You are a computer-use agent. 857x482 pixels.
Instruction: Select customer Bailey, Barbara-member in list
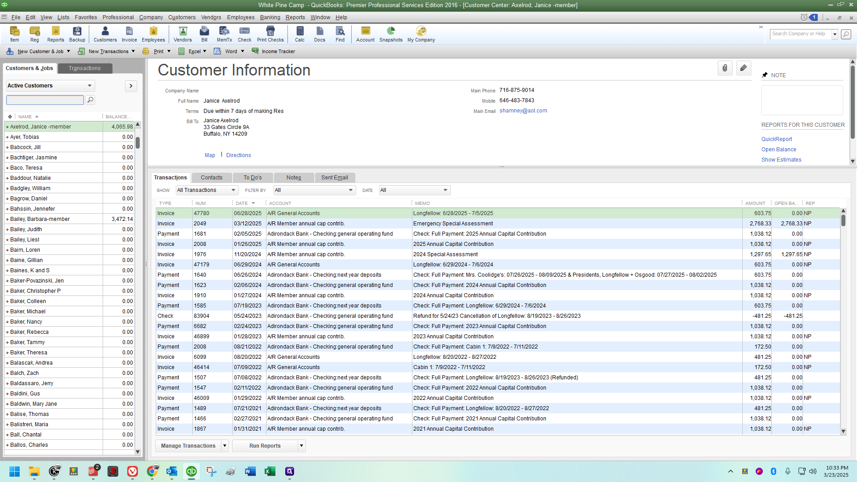point(40,219)
